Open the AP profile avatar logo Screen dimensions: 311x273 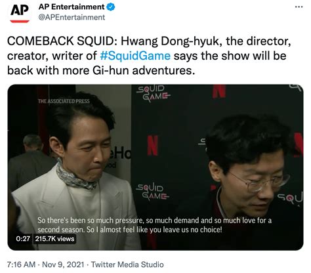[x=20, y=12]
